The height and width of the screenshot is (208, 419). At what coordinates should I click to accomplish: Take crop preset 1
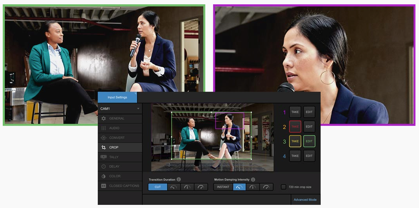point(295,112)
